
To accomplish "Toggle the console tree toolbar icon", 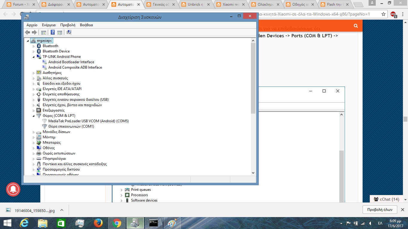I will point(44,32).
